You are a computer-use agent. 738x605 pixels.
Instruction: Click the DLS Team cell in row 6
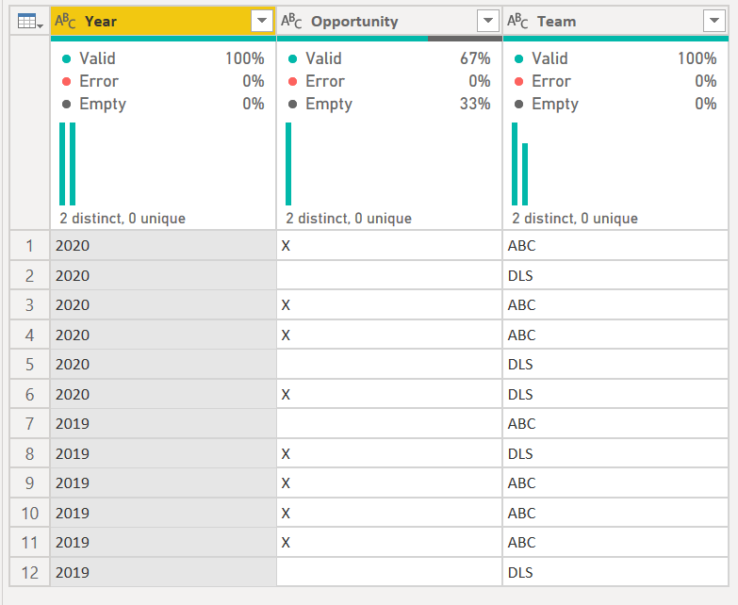coord(615,394)
